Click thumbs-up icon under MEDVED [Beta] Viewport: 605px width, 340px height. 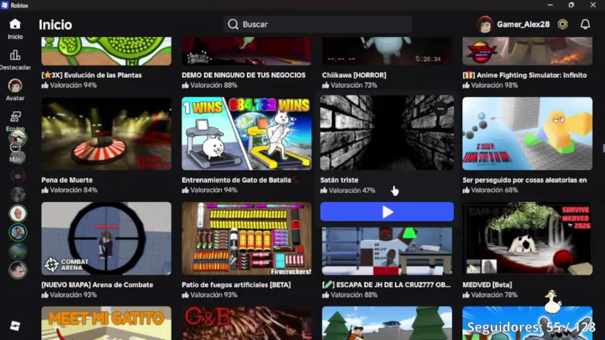click(466, 295)
